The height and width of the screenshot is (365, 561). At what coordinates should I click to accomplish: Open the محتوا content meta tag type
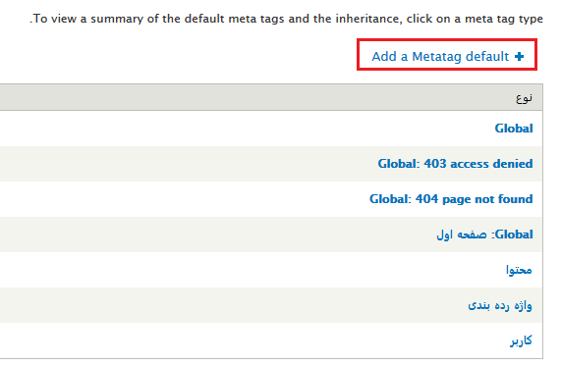point(519,270)
